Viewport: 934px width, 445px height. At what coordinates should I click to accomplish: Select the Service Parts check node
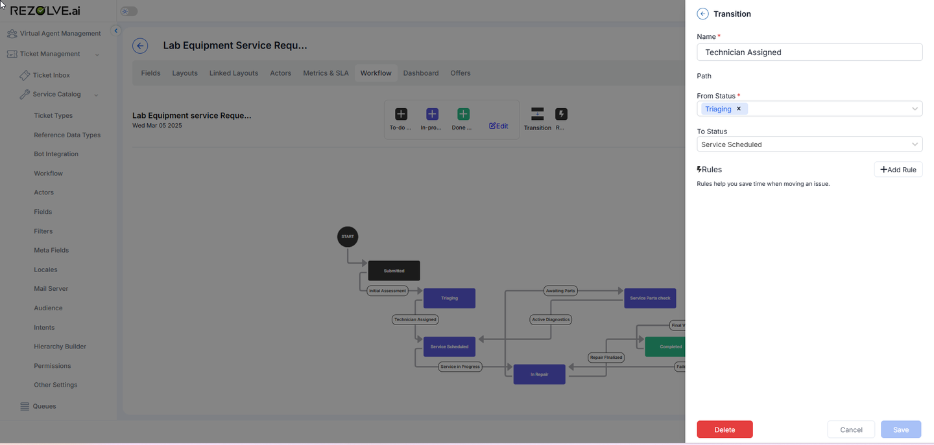(x=650, y=298)
